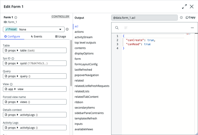Click the Query props input field
198x135 pixels.
click(35, 76)
